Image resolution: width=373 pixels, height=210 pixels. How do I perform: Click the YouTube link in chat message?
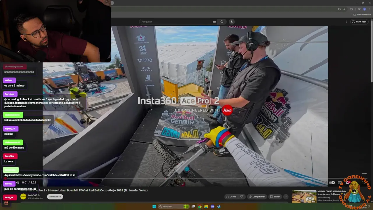pos(46,175)
